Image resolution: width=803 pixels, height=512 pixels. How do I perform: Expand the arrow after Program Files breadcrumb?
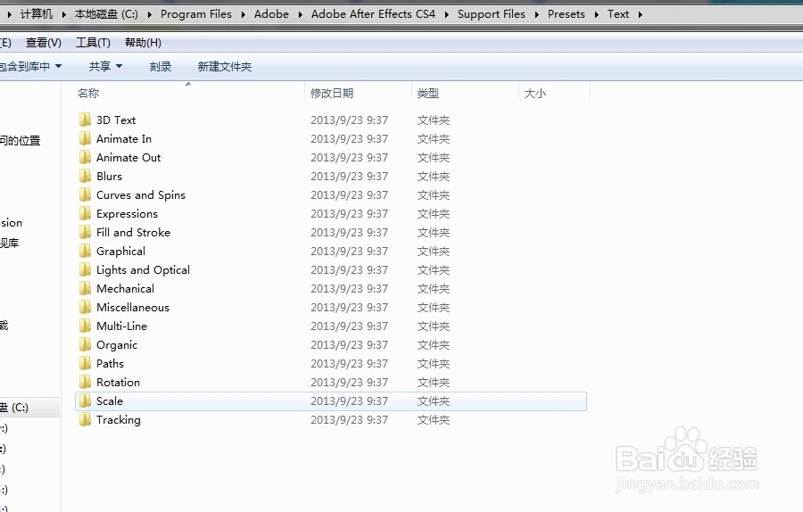[x=244, y=14]
